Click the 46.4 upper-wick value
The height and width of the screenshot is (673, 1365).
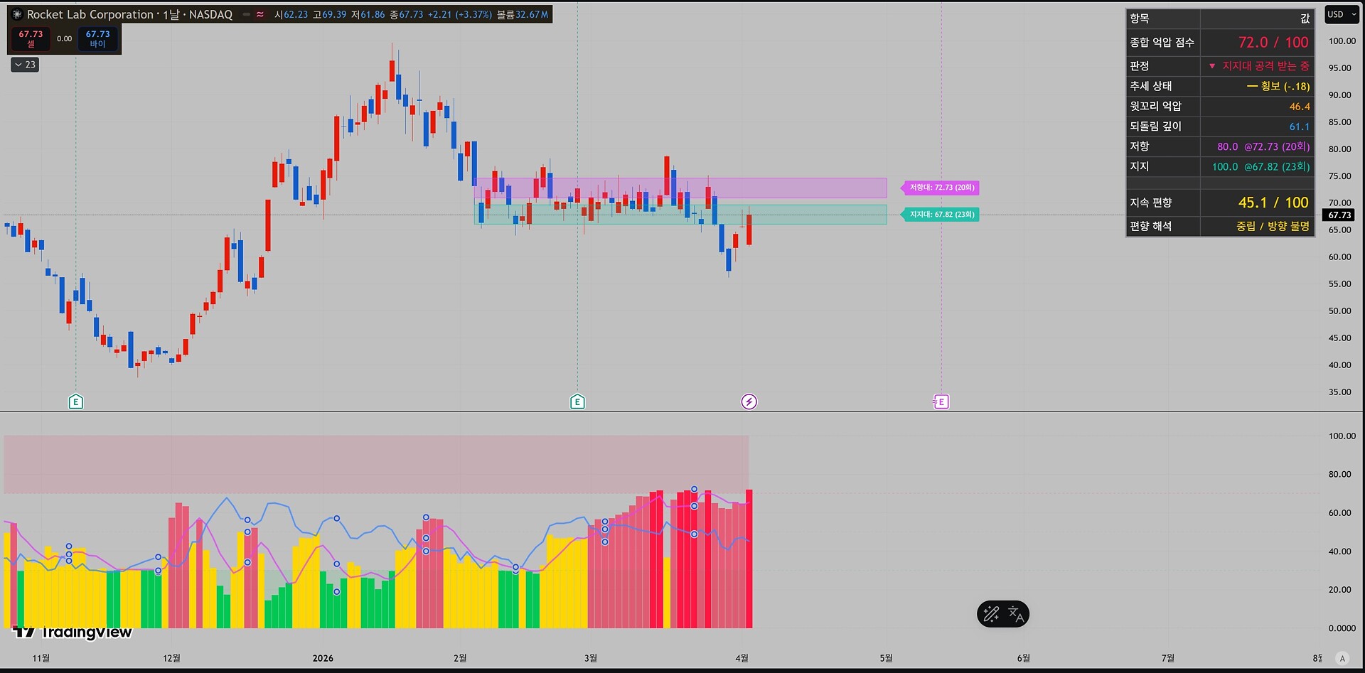[x=1300, y=107]
